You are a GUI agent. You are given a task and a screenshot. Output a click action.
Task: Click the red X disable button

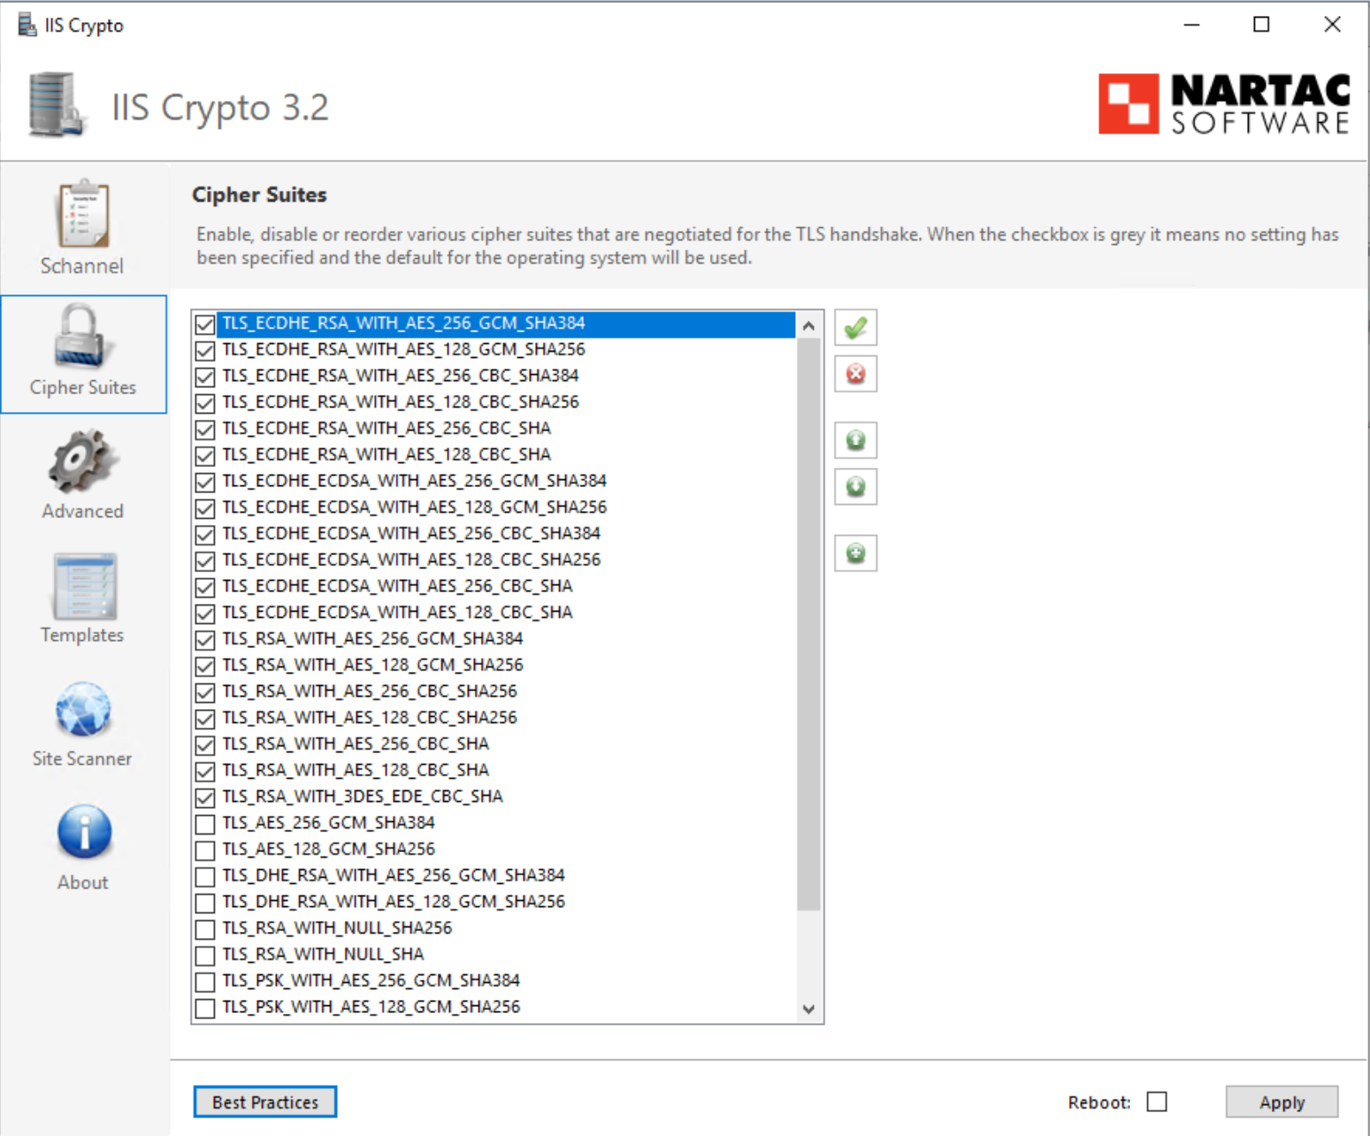pyautogui.click(x=855, y=374)
